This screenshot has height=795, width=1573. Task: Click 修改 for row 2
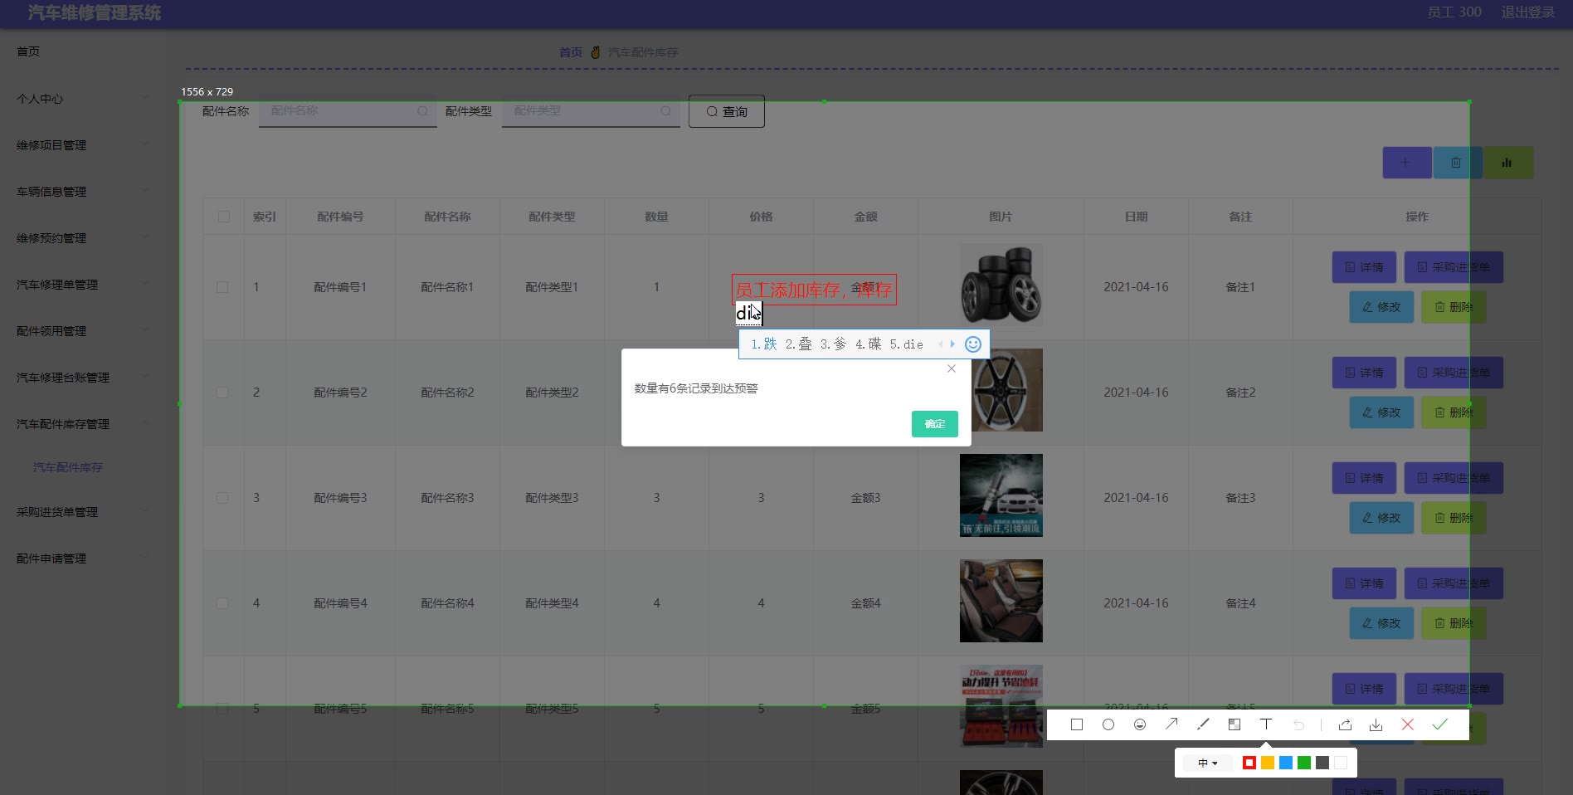coord(1381,412)
